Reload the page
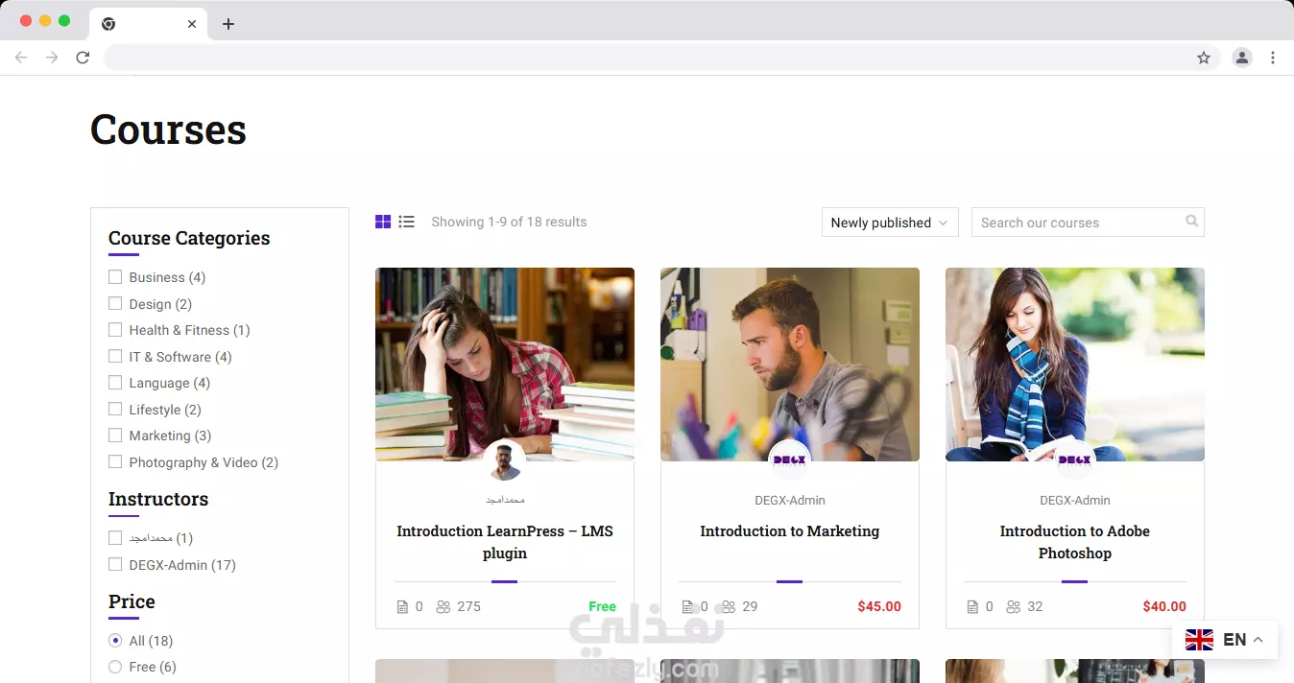This screenshot has height=683, width=1294. 83,58
